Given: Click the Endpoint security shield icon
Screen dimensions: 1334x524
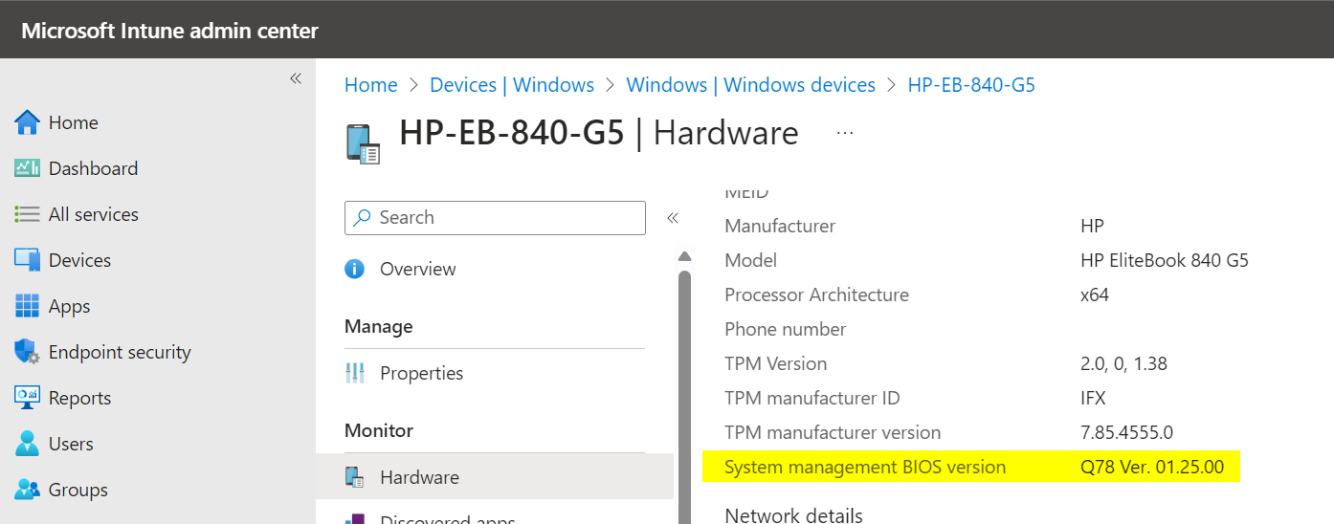Looking at the screenshot, I should coord(27,352).
